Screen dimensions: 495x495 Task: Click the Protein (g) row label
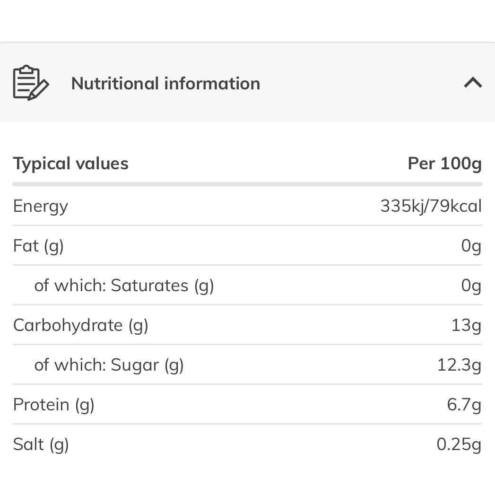pos(54,405)
